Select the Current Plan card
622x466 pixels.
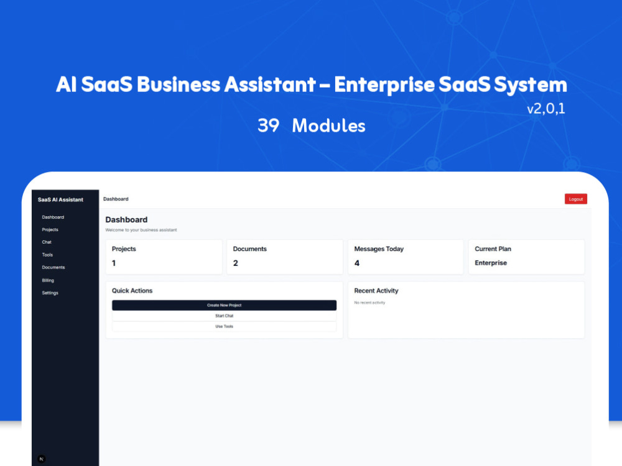tap(526, 257)
